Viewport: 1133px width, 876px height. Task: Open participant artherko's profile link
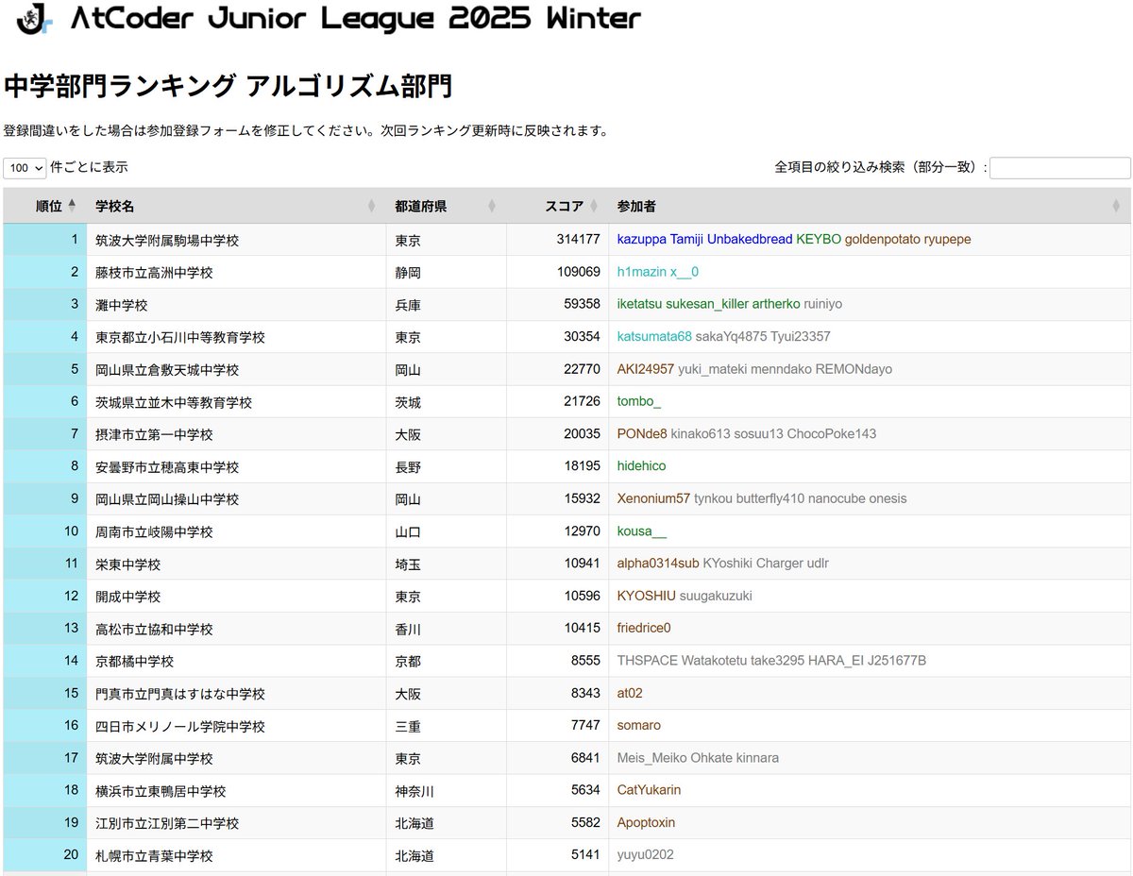[776, 304]
